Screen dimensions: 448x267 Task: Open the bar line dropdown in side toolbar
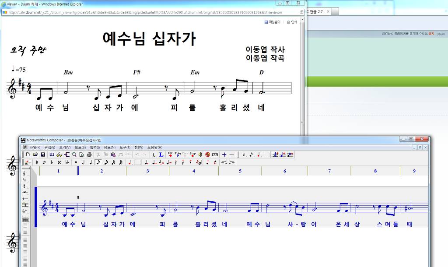point(25,205)
